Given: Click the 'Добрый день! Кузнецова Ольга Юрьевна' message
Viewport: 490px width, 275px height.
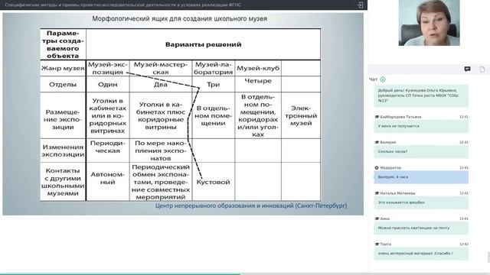Looking at the screenshot, I should pyautogui.click(x=421, y=95).
